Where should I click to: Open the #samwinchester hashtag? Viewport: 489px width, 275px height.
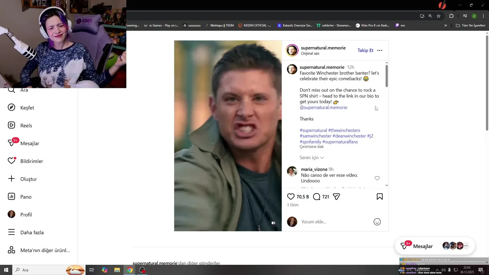pos(316,136)
